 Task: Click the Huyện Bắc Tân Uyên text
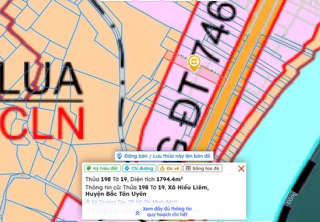pos(116,194)
